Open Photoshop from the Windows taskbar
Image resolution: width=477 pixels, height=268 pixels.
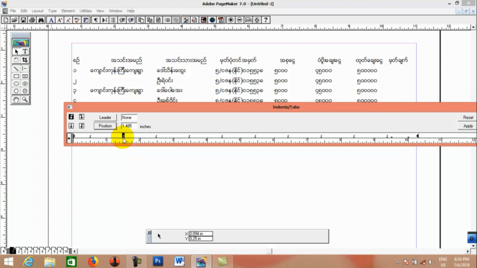[158, 261]
